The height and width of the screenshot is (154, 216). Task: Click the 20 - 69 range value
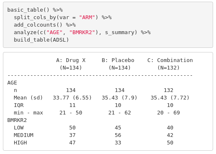[169, 113]
